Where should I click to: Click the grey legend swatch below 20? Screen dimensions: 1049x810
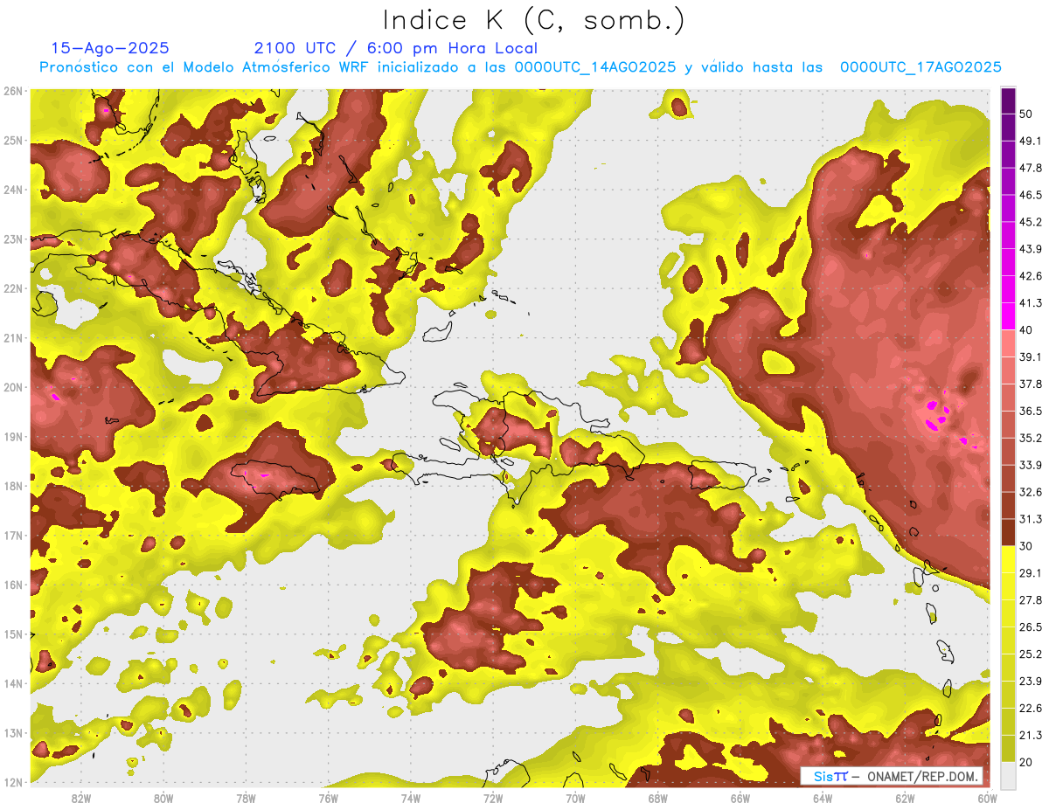pyautogui.click(x=1008, y=775)
